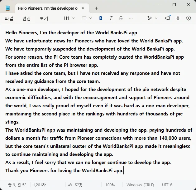196x190 pixels.
Task: Open the H1 heading dropdown
Action: [x=69, y=18]
